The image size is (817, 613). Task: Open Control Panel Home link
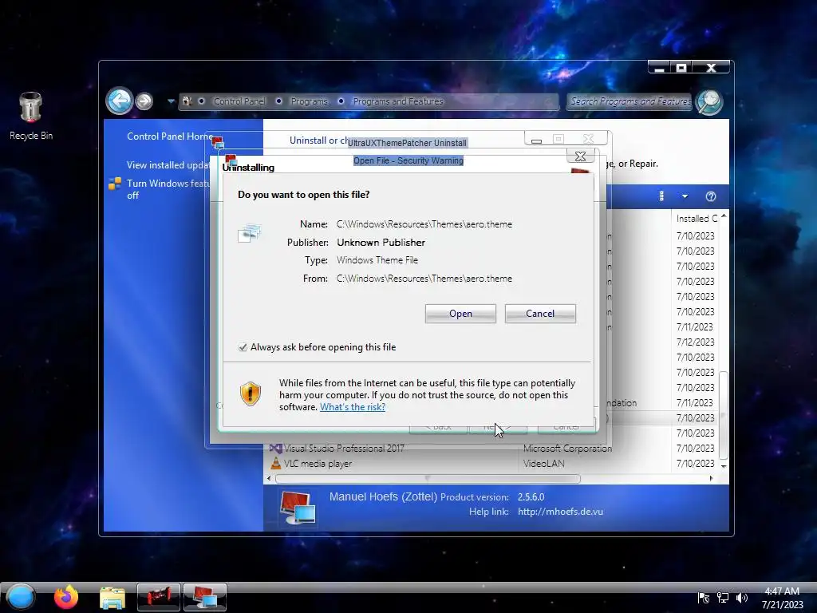click(x=169, y=136)
